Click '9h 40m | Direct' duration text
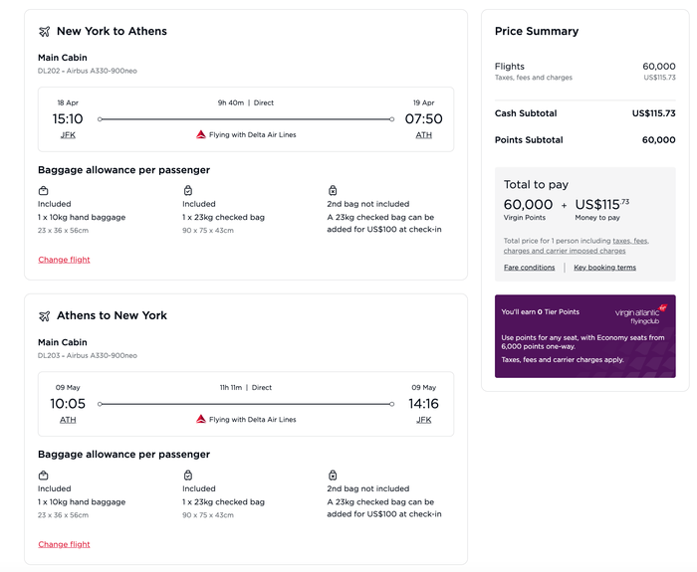Screen dimensions: 697x572 pyautogui.click(x=245, y=103)
